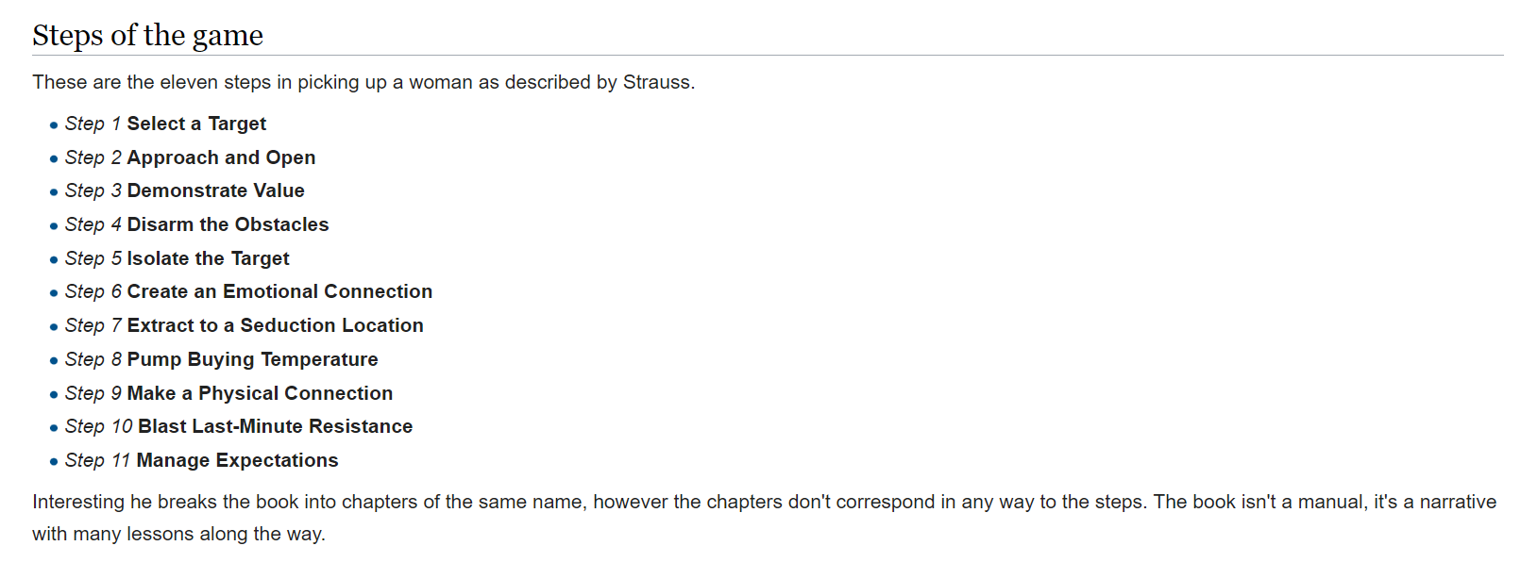Click the intro sentence mentioning Strauss
Screen dimensions: 1521x579
coord(363,82)
